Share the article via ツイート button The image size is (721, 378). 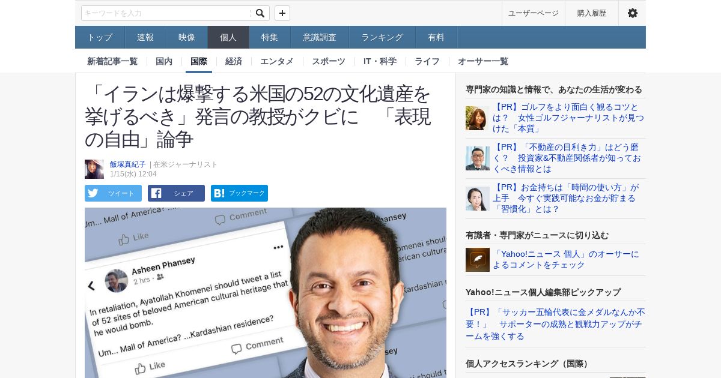113,193
